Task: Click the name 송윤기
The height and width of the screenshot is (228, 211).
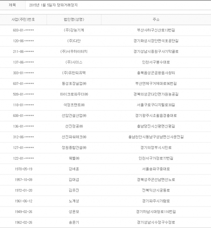Action: click(74, 222)
